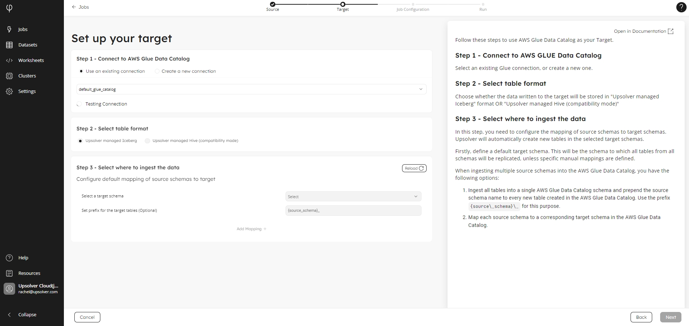This screenshot has width=689, height=326.
Task: Navigate back to Jobs list
Action: point(80,7)
